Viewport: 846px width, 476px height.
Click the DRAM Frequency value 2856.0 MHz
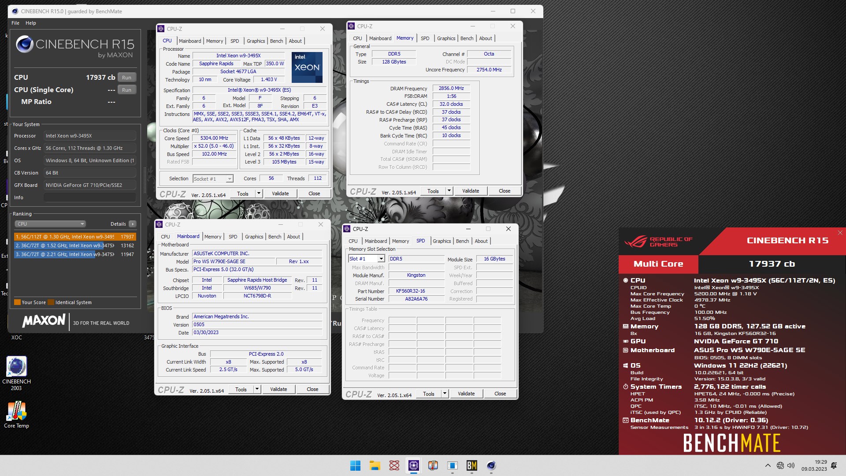[451, 88]
